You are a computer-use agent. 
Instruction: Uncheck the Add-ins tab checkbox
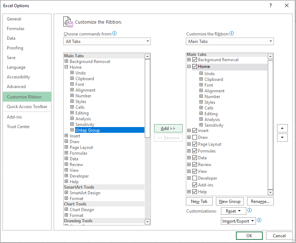pyautogui.click(x=194, y=185)
